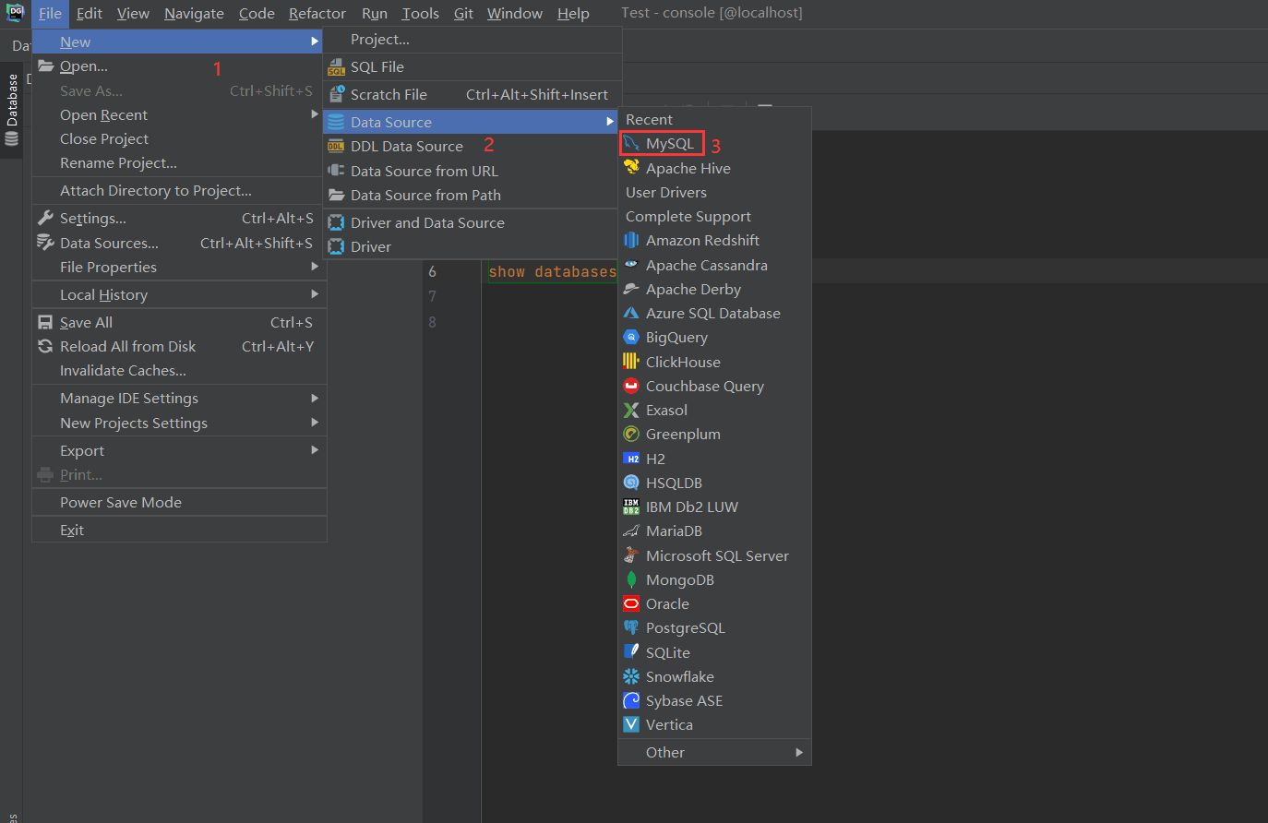Screen dimensions: 1268x823
Task: Toggle Power Save Mode
Action: pyautogui.click(x=121, y=502)
